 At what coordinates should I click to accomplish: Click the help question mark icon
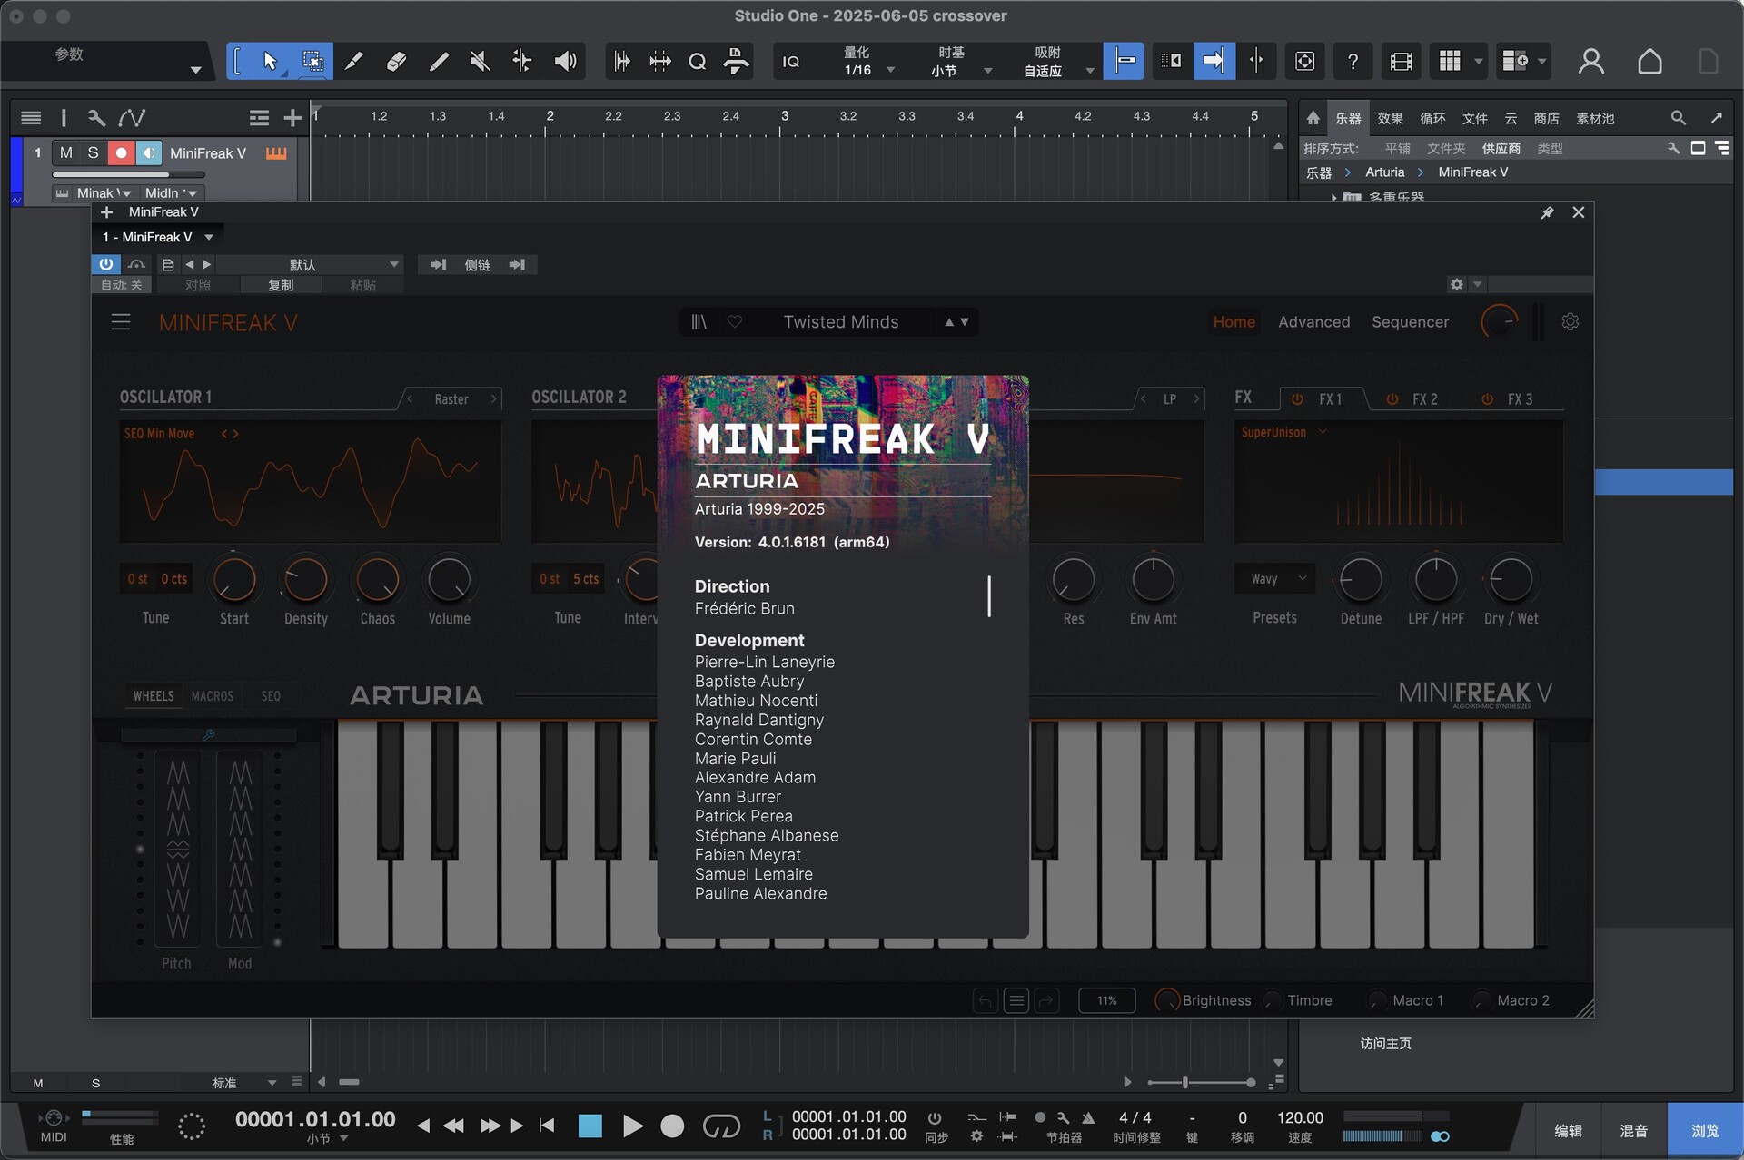coord(1353,61)
